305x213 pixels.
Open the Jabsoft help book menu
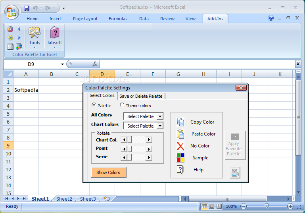click(x=54, y=37)
